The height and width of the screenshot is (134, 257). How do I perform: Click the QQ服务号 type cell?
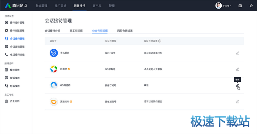point(110,69)
